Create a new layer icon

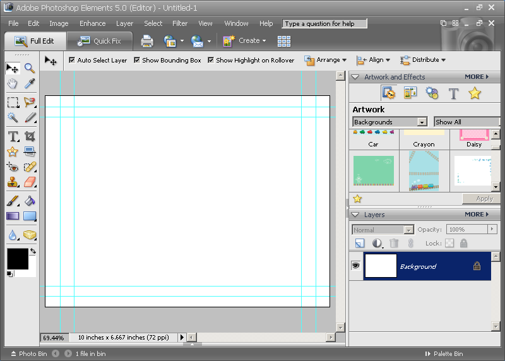coord(359,243)
